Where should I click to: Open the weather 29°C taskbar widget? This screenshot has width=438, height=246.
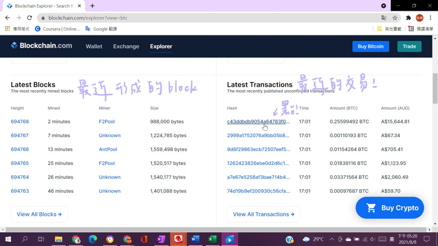(x=314, y=239)
